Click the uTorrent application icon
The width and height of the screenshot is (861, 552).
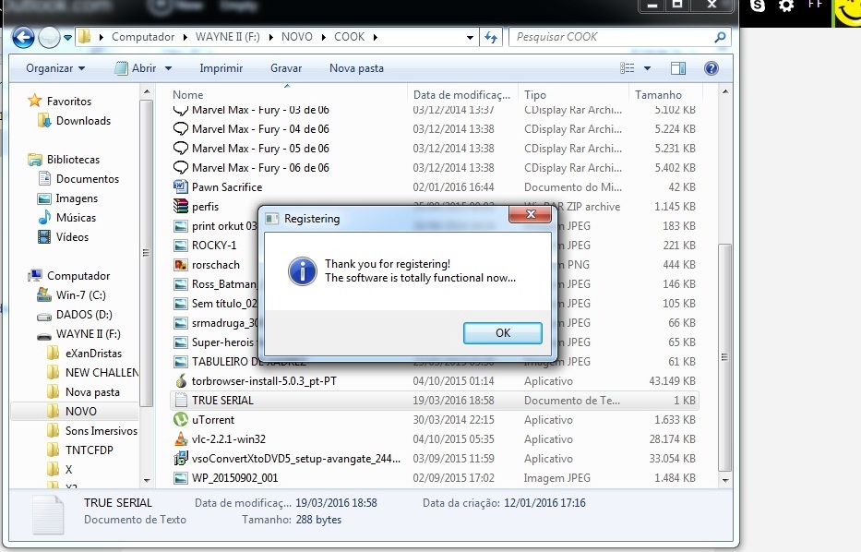coord(180,419)
